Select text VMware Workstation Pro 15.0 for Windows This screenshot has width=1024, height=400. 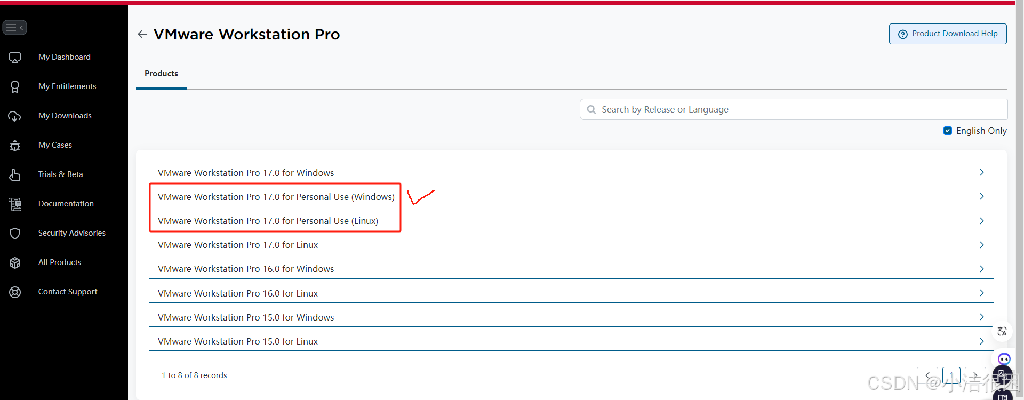(x=246, y=317)
